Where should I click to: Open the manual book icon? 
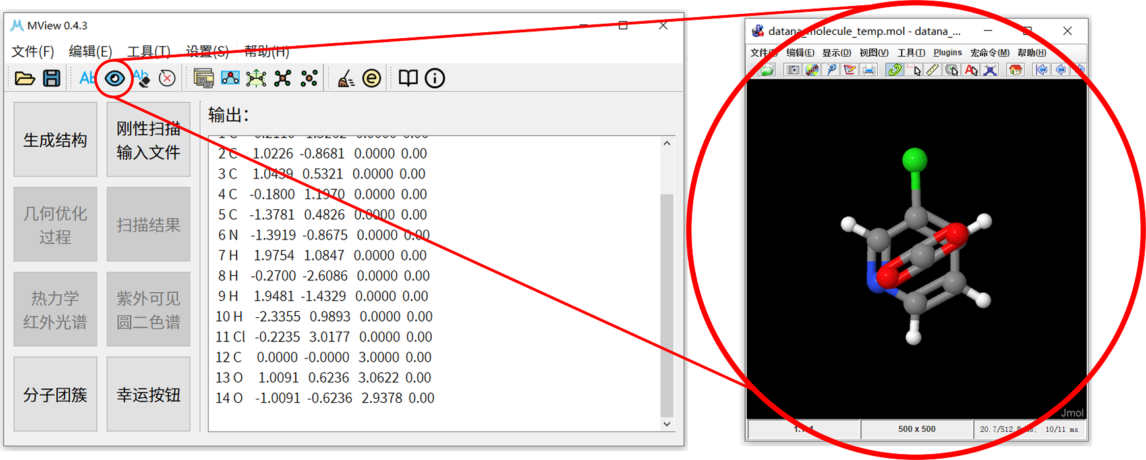409,78
